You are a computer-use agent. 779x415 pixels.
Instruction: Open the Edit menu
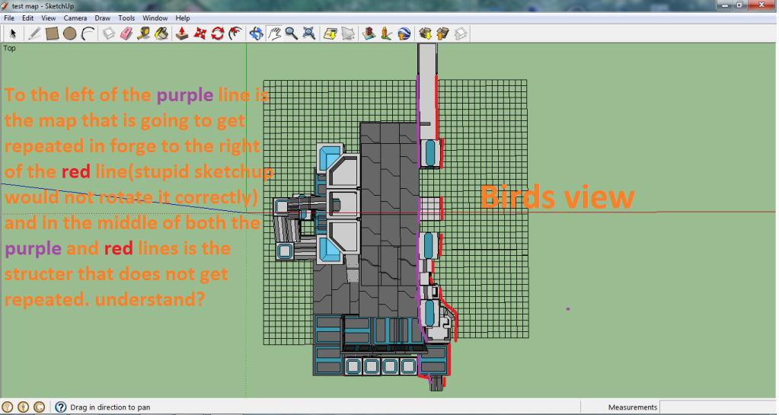pyautogui.click(x=28, y=18)
